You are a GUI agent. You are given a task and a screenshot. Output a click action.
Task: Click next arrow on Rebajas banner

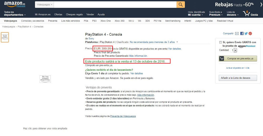coord(261,4)
